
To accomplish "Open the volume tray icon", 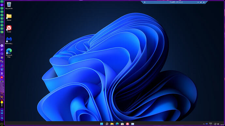I will 218,124.
